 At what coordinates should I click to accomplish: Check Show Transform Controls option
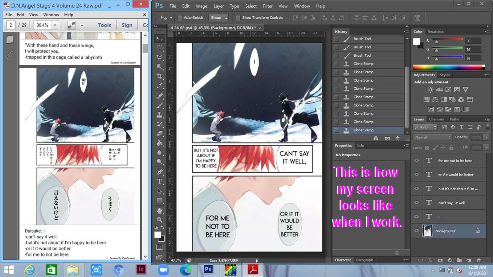tap(238, 18)
